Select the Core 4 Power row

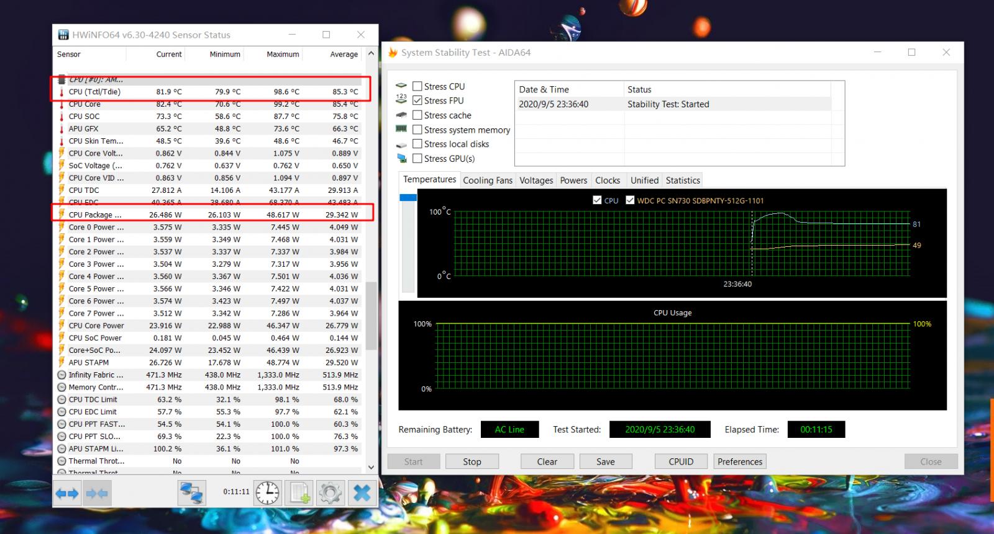coord(208,277)
